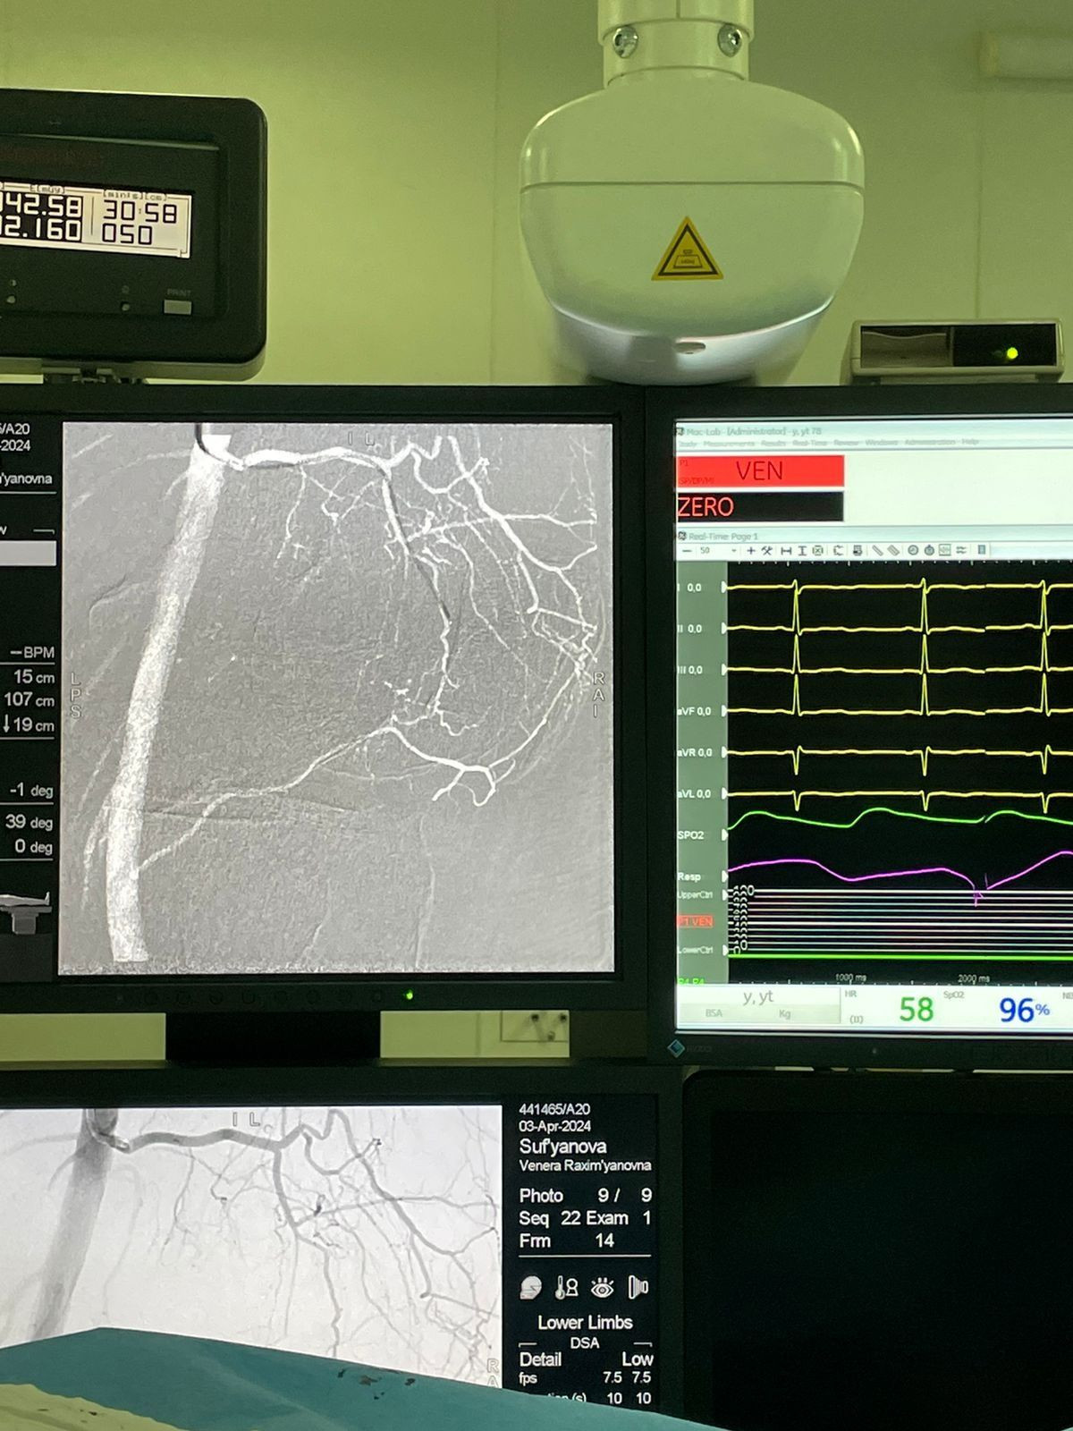1073x1431 pixels.
Task: Expand the UpperCtrl channel arrow
Action: [723, 895]
